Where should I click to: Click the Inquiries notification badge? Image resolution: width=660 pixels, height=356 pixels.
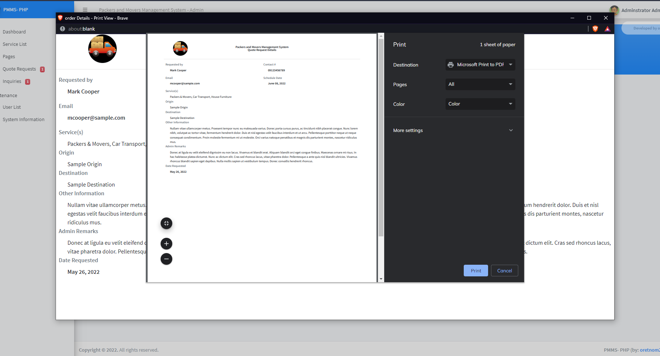pos(28,82)
